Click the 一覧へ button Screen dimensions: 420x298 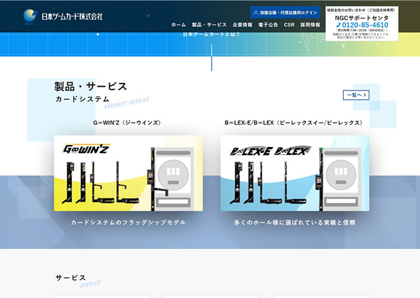(356, 95)
